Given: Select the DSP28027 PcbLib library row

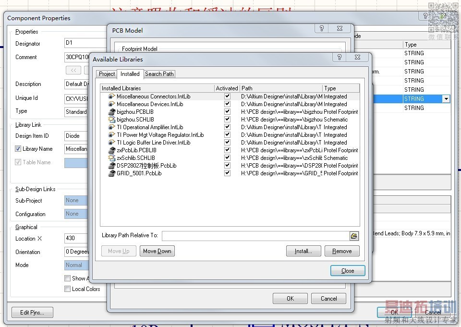Looking at the screenshot, I should 230,166.
